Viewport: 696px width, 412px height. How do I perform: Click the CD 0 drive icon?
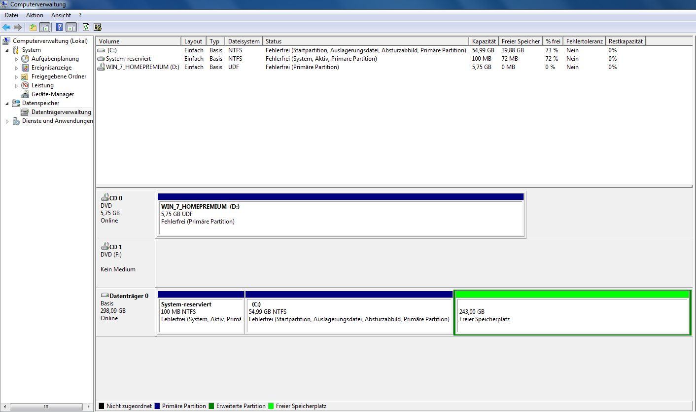point(104,197)
